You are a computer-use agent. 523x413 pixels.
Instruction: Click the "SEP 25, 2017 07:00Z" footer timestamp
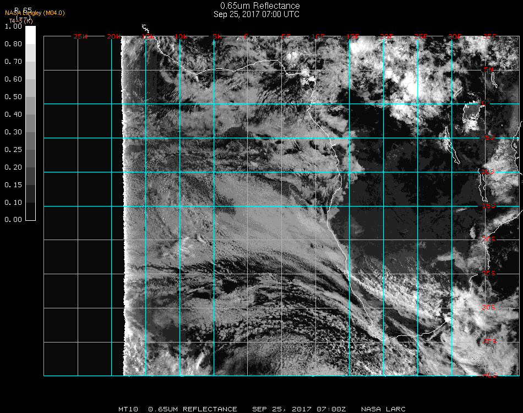[299, 409]
